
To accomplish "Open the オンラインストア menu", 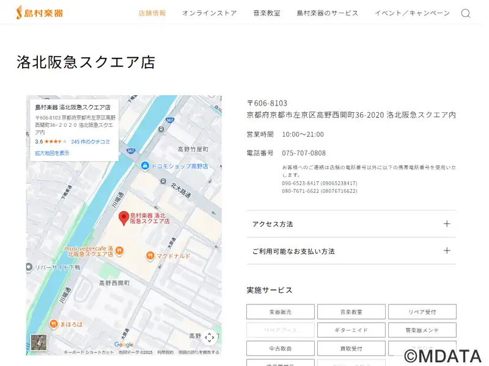I will [210, 13].
